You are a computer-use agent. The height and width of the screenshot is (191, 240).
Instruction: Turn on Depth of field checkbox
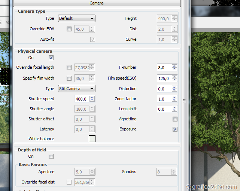tap(51, 156)
